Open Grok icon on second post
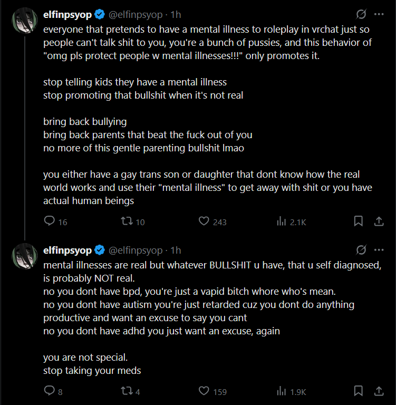This screenshot has width=396, height=405. click(361, 249)
